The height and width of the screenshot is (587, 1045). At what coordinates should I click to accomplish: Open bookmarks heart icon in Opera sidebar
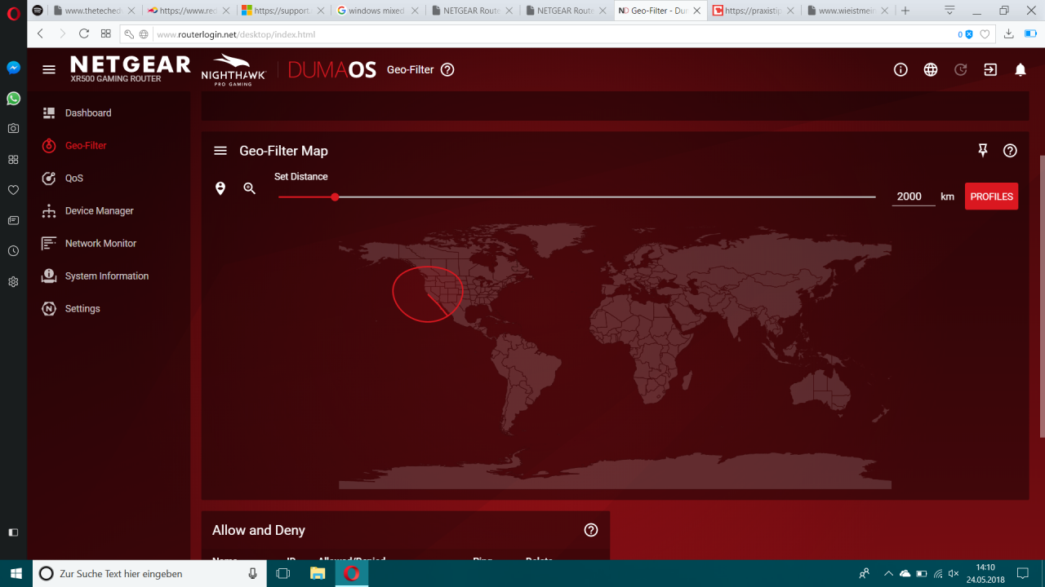pyautogui.click(x=13, y=190)
